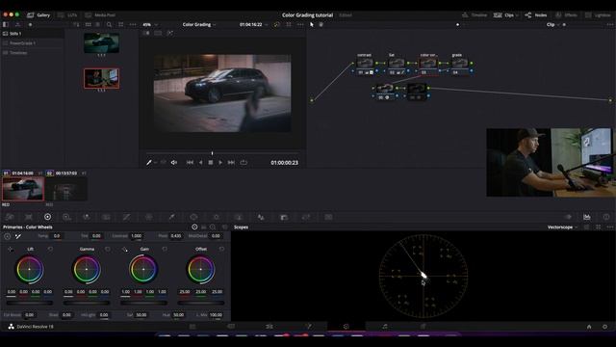Image resolution: width=616 pixels, height=347 pixels.
Task: Open the Magic Mask palette
Action: click(239, 217)
